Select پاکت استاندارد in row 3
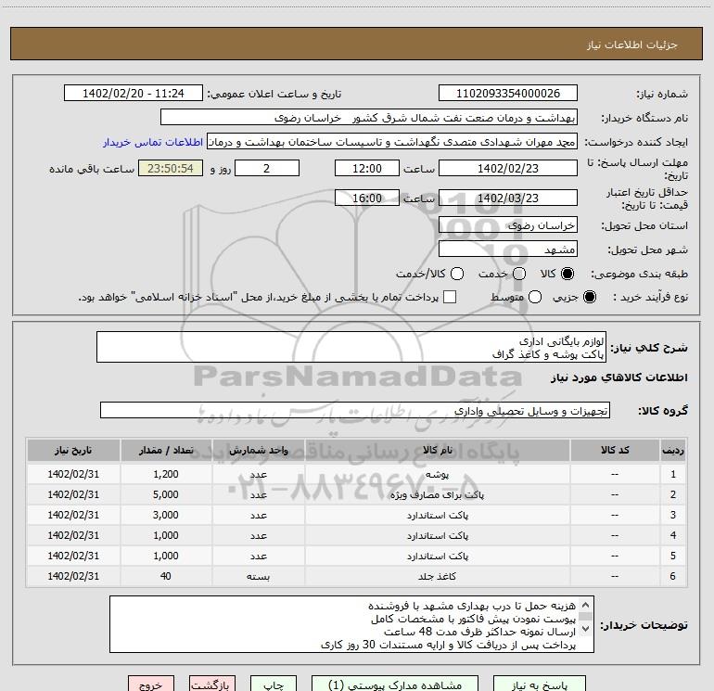This screenshot has height=691, width=714. (437, 515)
